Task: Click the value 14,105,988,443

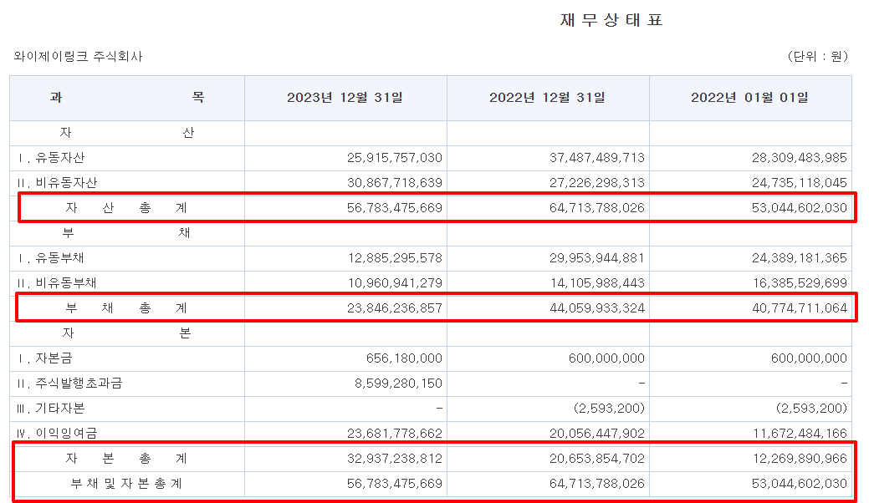Action: pos(597,283)
